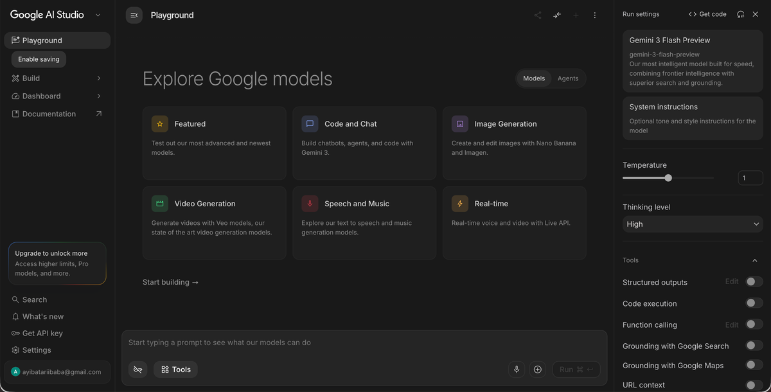
Task: Open the Google AI Studio dropdown arrow
Action: (x=98, y=15)
